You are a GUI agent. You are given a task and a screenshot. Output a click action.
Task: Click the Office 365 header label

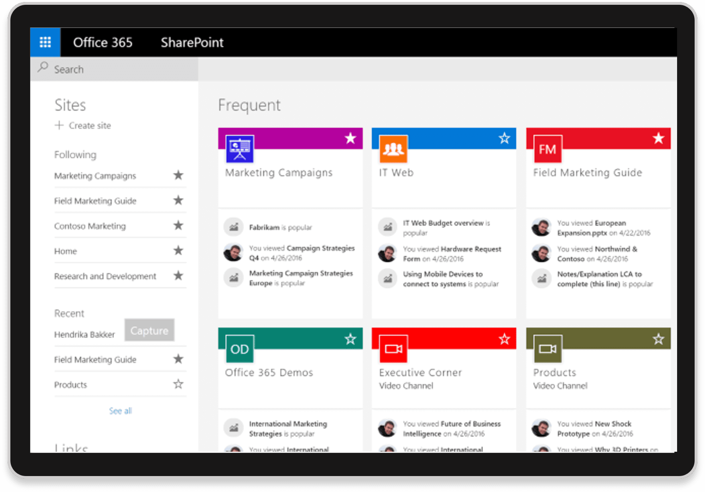tap(102, 42)
